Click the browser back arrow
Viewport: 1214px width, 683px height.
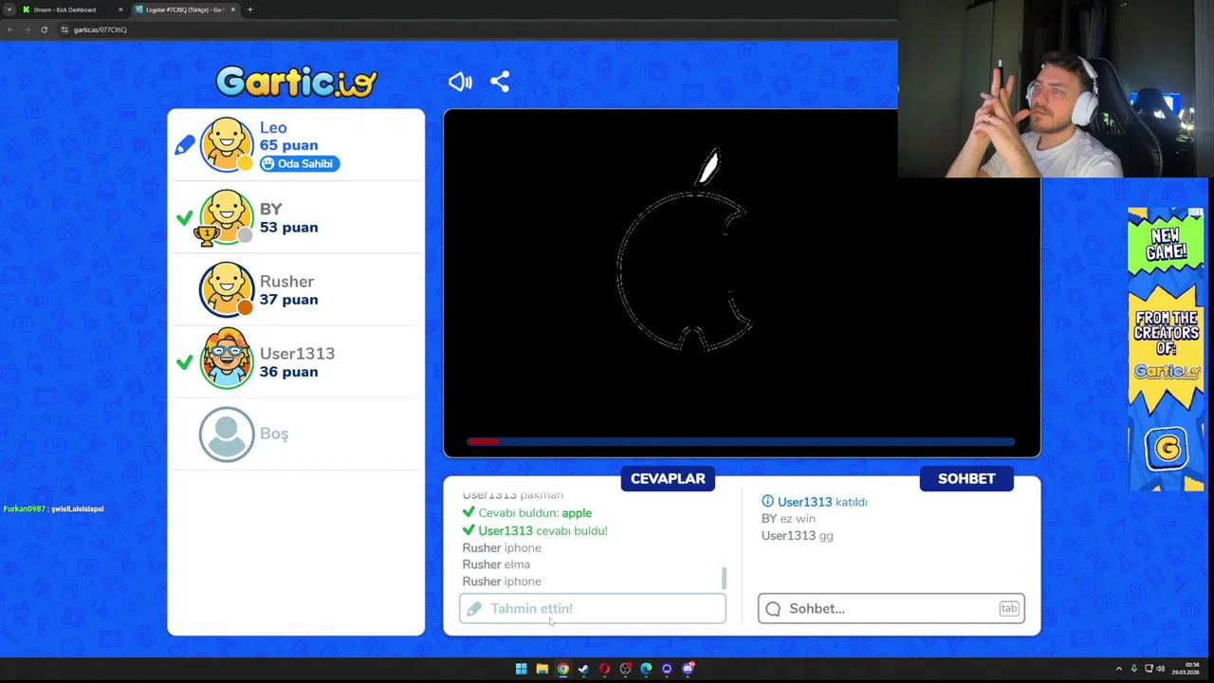[10, 29]
